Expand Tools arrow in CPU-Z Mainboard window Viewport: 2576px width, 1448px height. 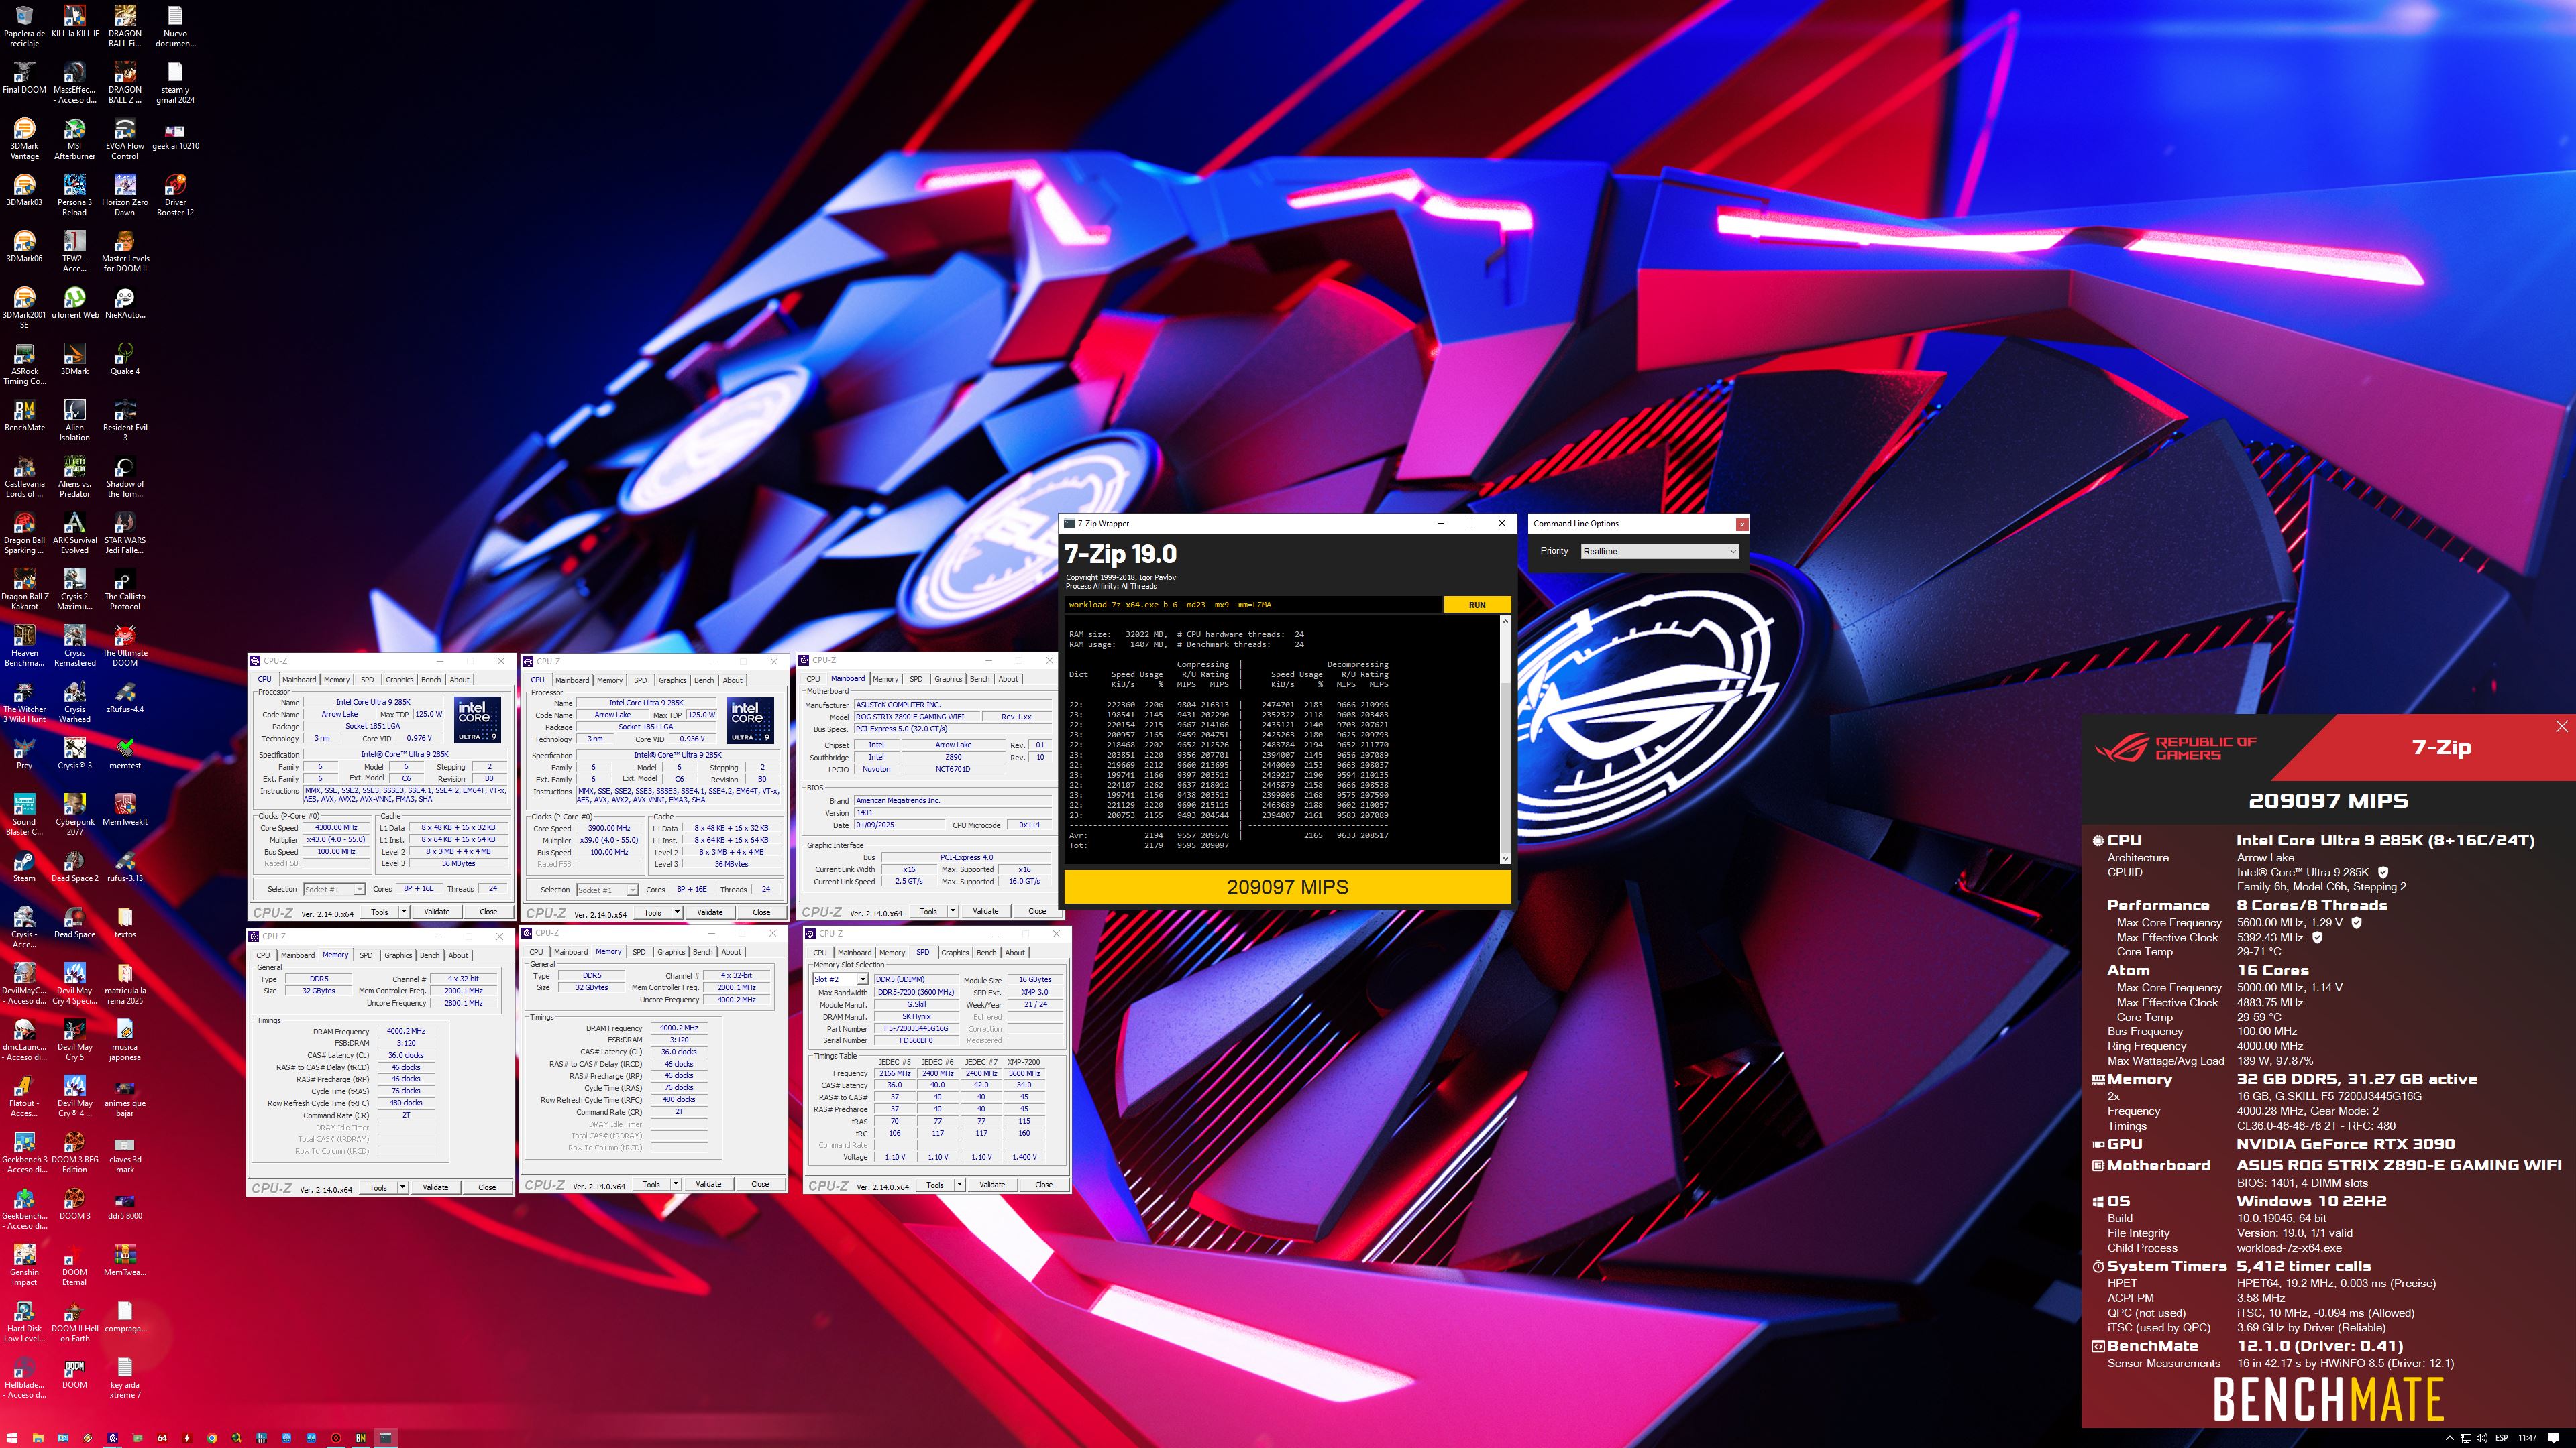pyautogui.click(x=953, y=912)
